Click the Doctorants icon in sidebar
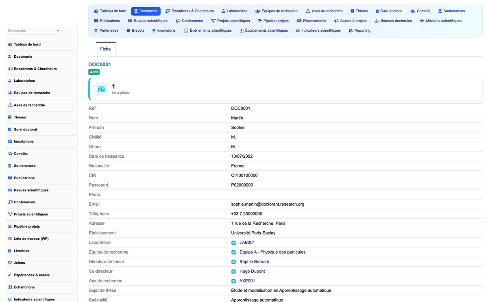Screen dimensions: 488x302 coord(10,56)
